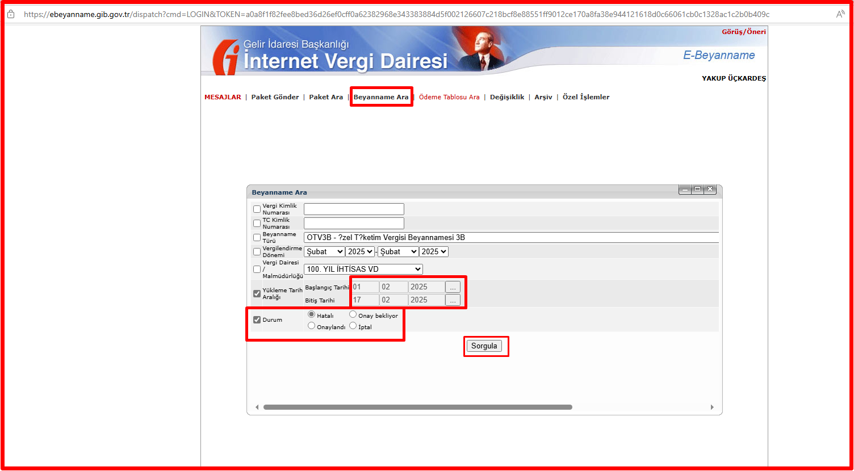Open the Görüş/Öneri link
854x471 pixels.
pos(743,32)
